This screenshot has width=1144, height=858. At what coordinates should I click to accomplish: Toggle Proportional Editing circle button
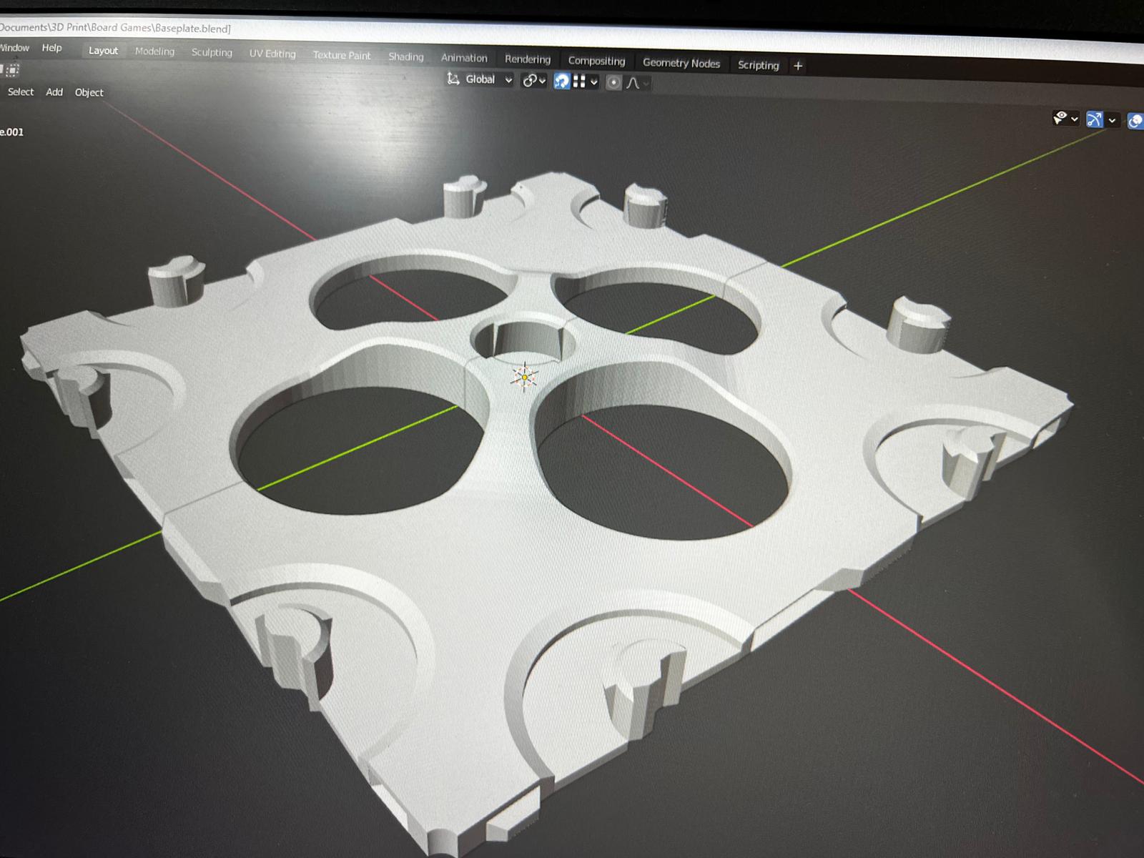coord(613,83)
